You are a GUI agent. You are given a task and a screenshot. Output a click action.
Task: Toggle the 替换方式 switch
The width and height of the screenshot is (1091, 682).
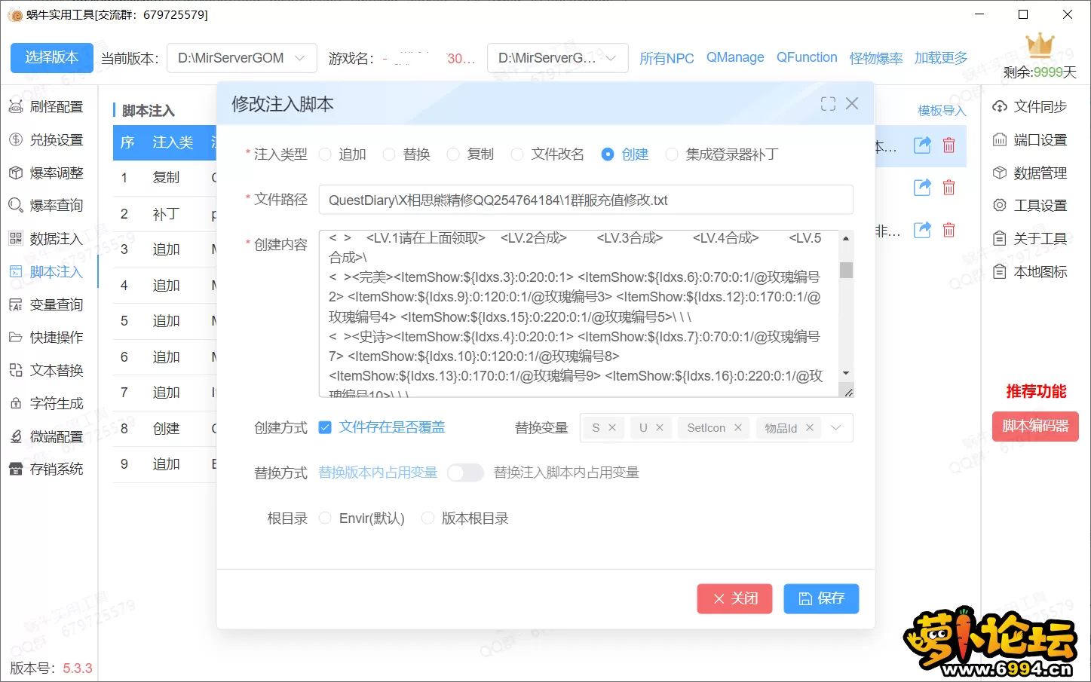click(465, 473)
